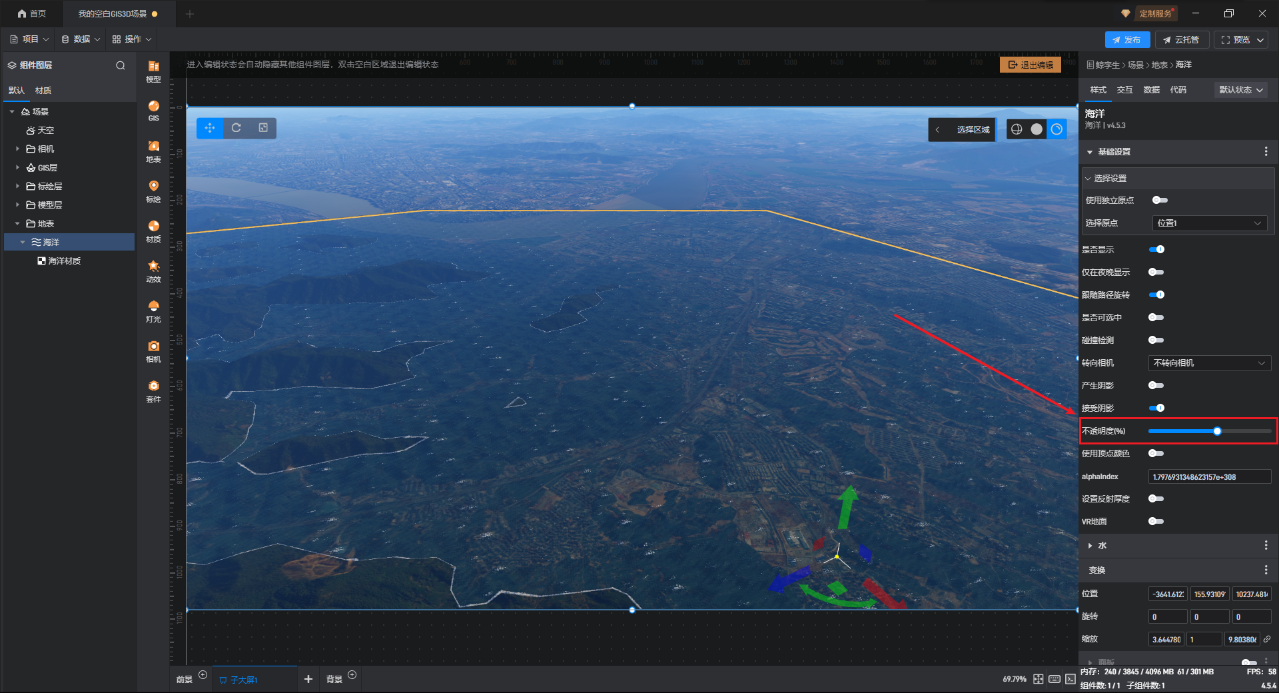Screen dimensions: 1279x693
Task: Open the 转向相机 dropdown
Action: (x=1210, y=363)
